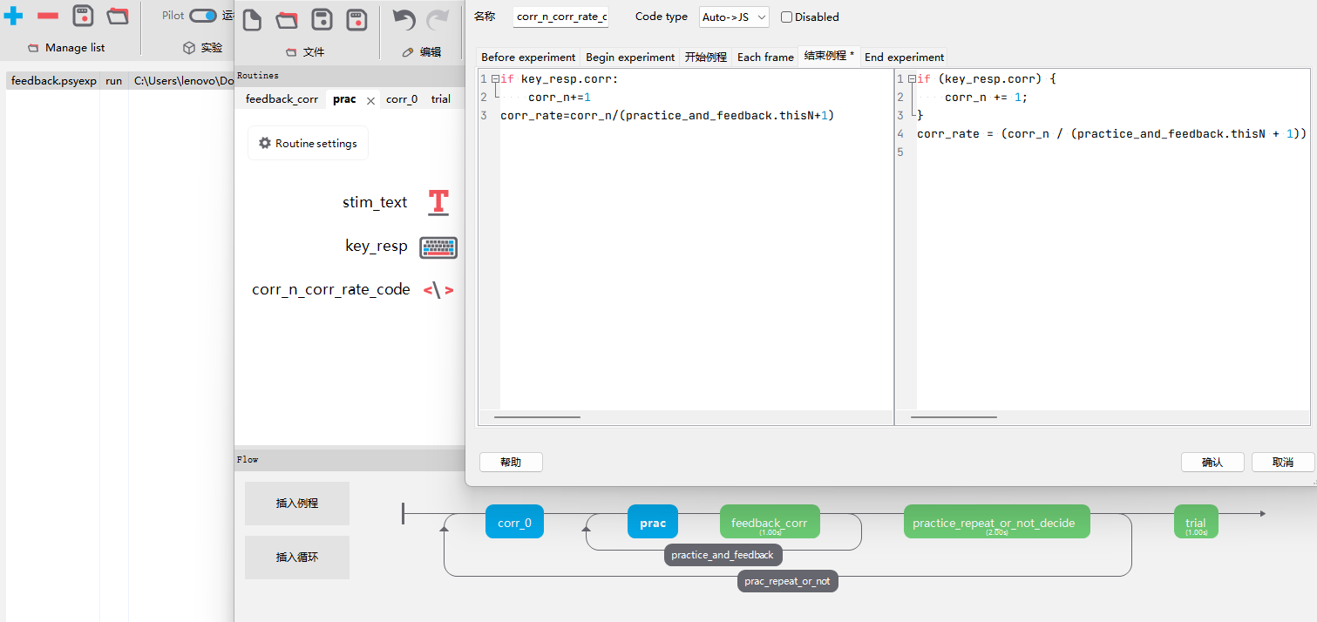Click the blue plus add-to-list icon
This screenshot has height=622, width=1317.
click(14, 16)
